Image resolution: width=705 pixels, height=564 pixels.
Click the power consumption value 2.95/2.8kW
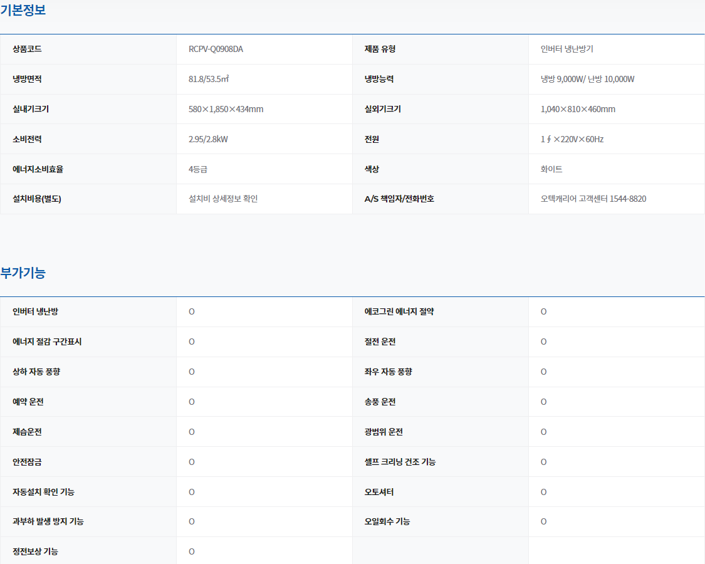coord(208,139)
